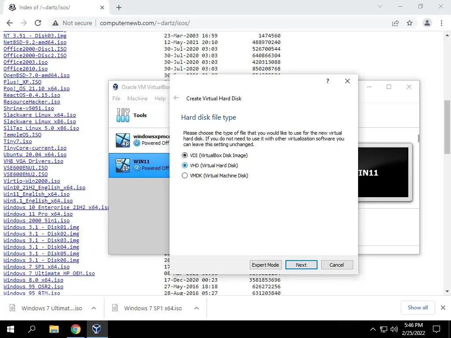
Task: Show hidden tray icons
Action: coord(373,329)
